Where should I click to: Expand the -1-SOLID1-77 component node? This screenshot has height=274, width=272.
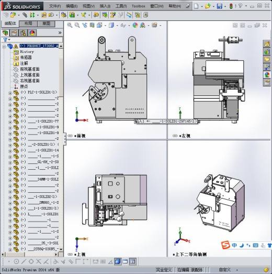coord(10,122)
